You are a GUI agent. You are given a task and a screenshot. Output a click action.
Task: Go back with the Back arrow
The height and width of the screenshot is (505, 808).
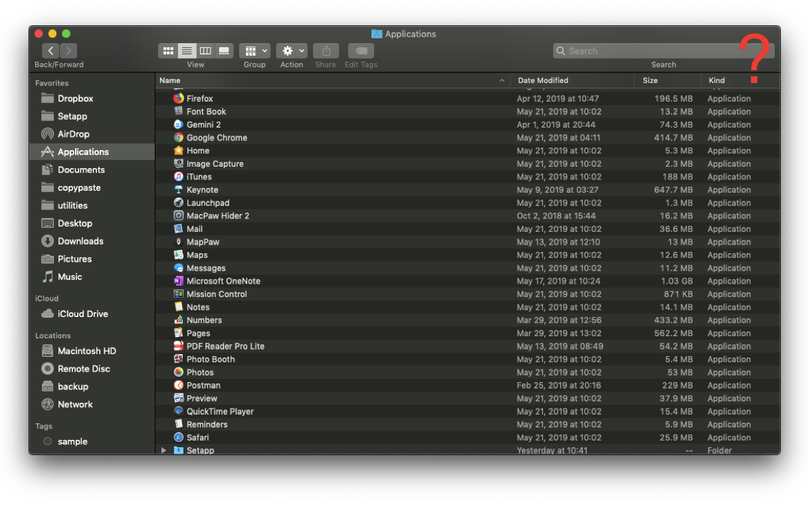[51, 50]
